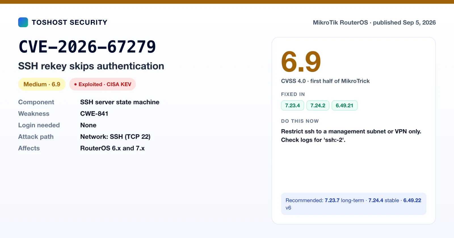Viewport: 454px width, 238px height.
Task: Click the 'DO THIS NOW' section label
Action: [300, 121]
